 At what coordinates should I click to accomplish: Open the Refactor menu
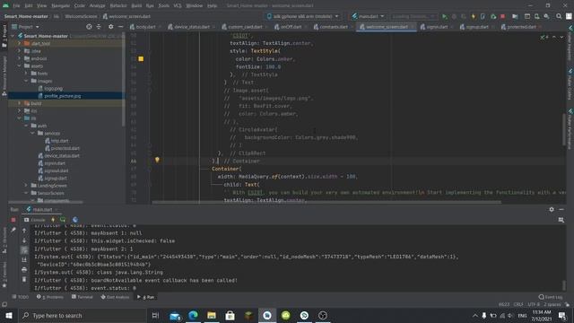(118, 5)
